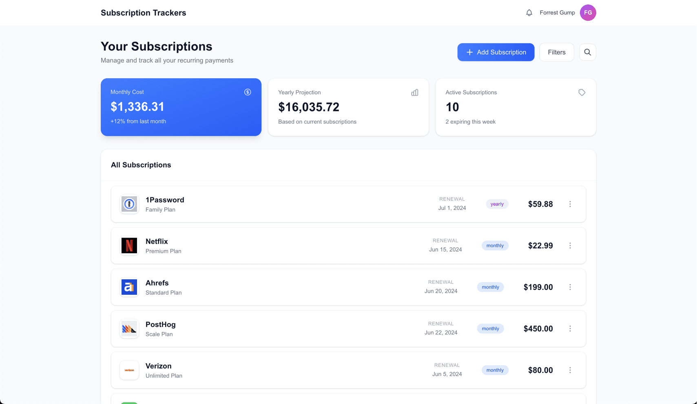Click the tag icon in Active Subscriptions
Viewport: 697px width, 404px height.
point(582,93)
